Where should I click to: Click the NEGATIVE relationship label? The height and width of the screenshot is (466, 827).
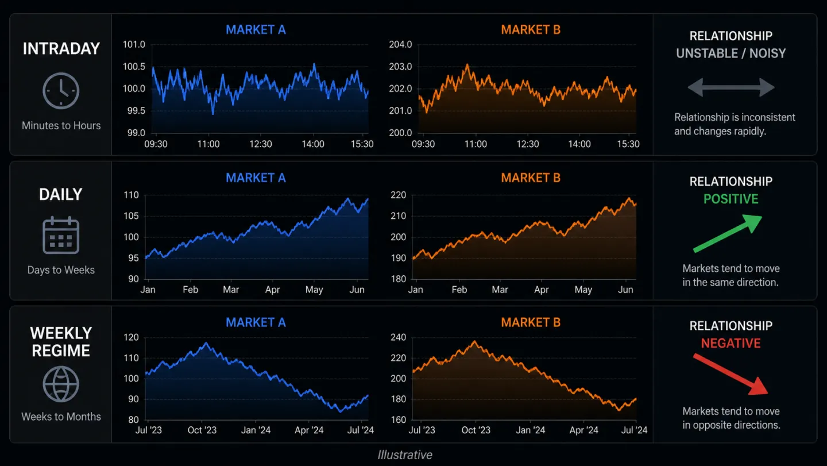click(x=731, y=344)
